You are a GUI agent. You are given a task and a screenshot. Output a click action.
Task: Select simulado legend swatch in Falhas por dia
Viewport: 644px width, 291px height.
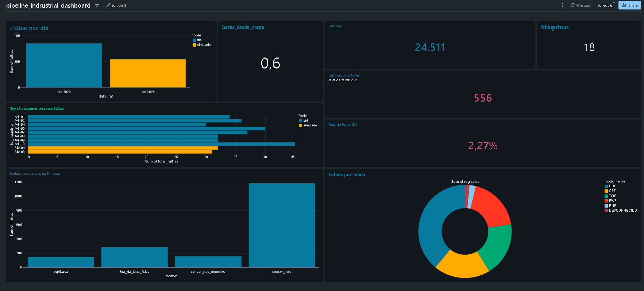click(194, 45)
